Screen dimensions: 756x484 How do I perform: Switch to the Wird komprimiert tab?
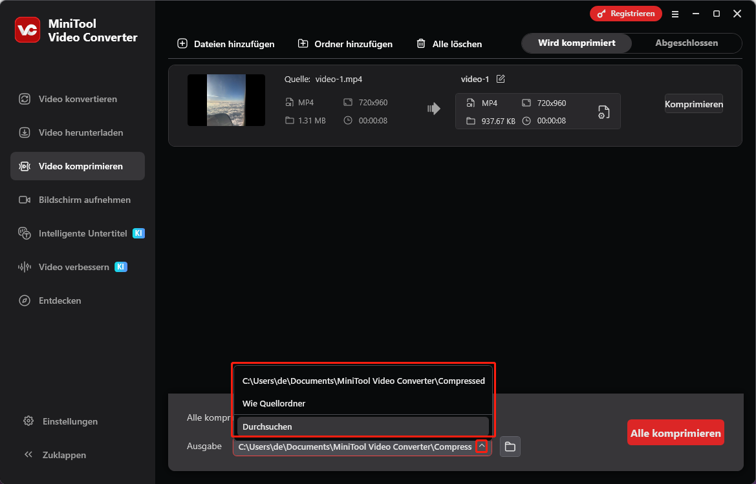tap(577, 43)
